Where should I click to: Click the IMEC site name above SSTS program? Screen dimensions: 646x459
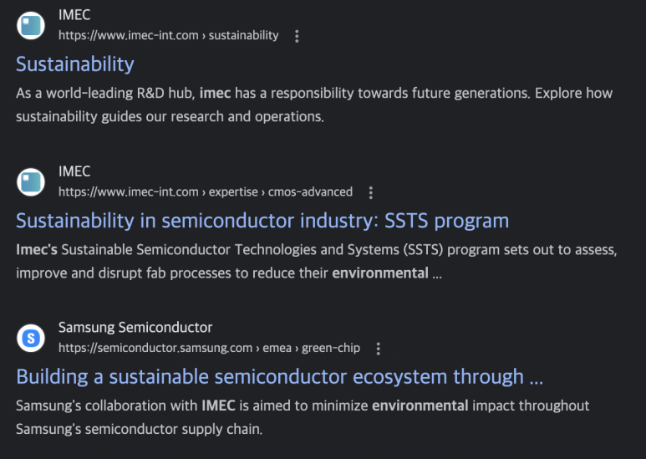[x=74, y=171]
